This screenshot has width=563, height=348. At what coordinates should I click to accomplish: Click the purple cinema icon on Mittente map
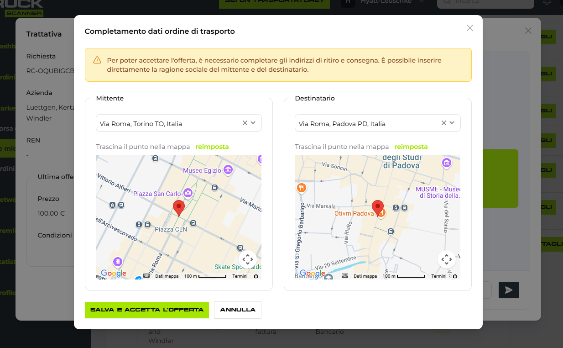click(118, 262)
